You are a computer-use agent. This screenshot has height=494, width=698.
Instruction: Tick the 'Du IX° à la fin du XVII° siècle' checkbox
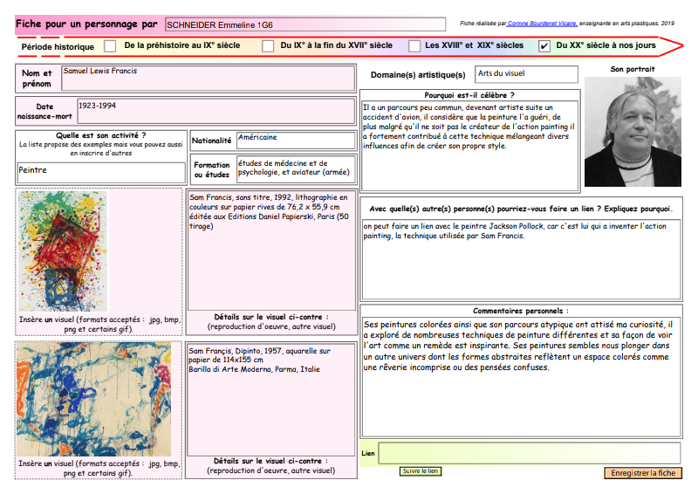(x=267, y=45)
